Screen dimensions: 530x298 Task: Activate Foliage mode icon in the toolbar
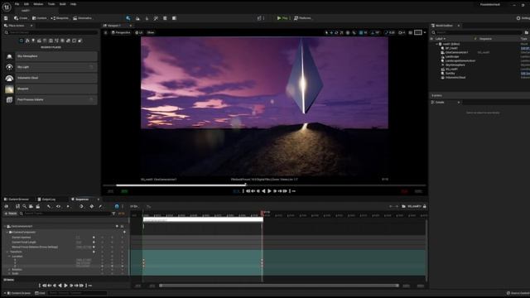147,18
